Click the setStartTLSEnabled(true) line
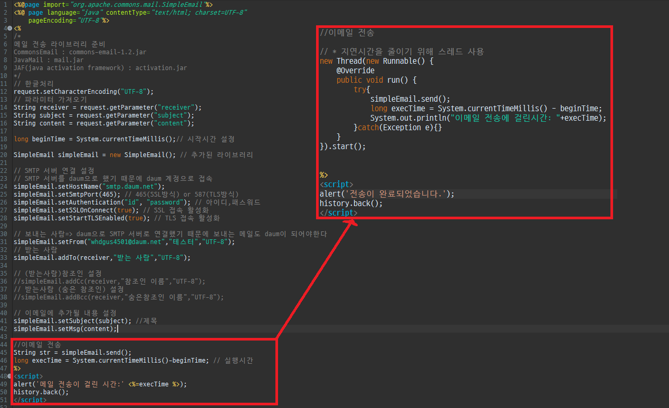 (117, 218)
